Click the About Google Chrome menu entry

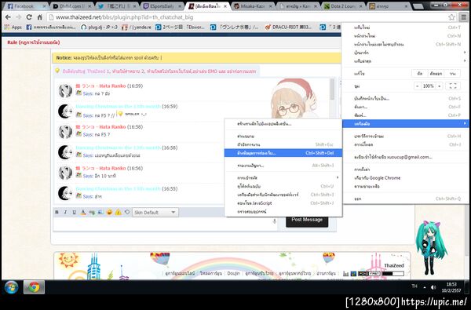click(406, 178)
